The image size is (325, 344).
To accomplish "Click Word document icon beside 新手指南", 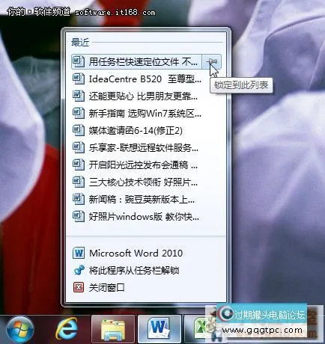I will coord(79,114).
